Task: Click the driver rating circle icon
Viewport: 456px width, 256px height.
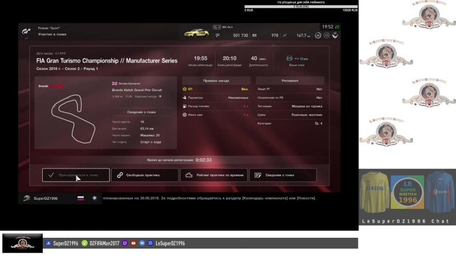Action: coord(327,35)
